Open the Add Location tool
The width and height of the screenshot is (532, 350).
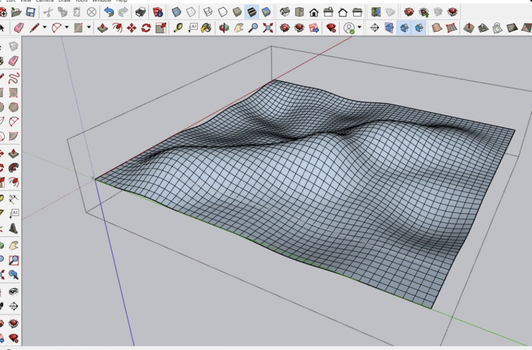point(376,12)
